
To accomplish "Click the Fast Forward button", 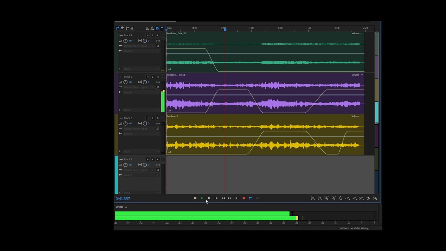I will tap(230, 198).
